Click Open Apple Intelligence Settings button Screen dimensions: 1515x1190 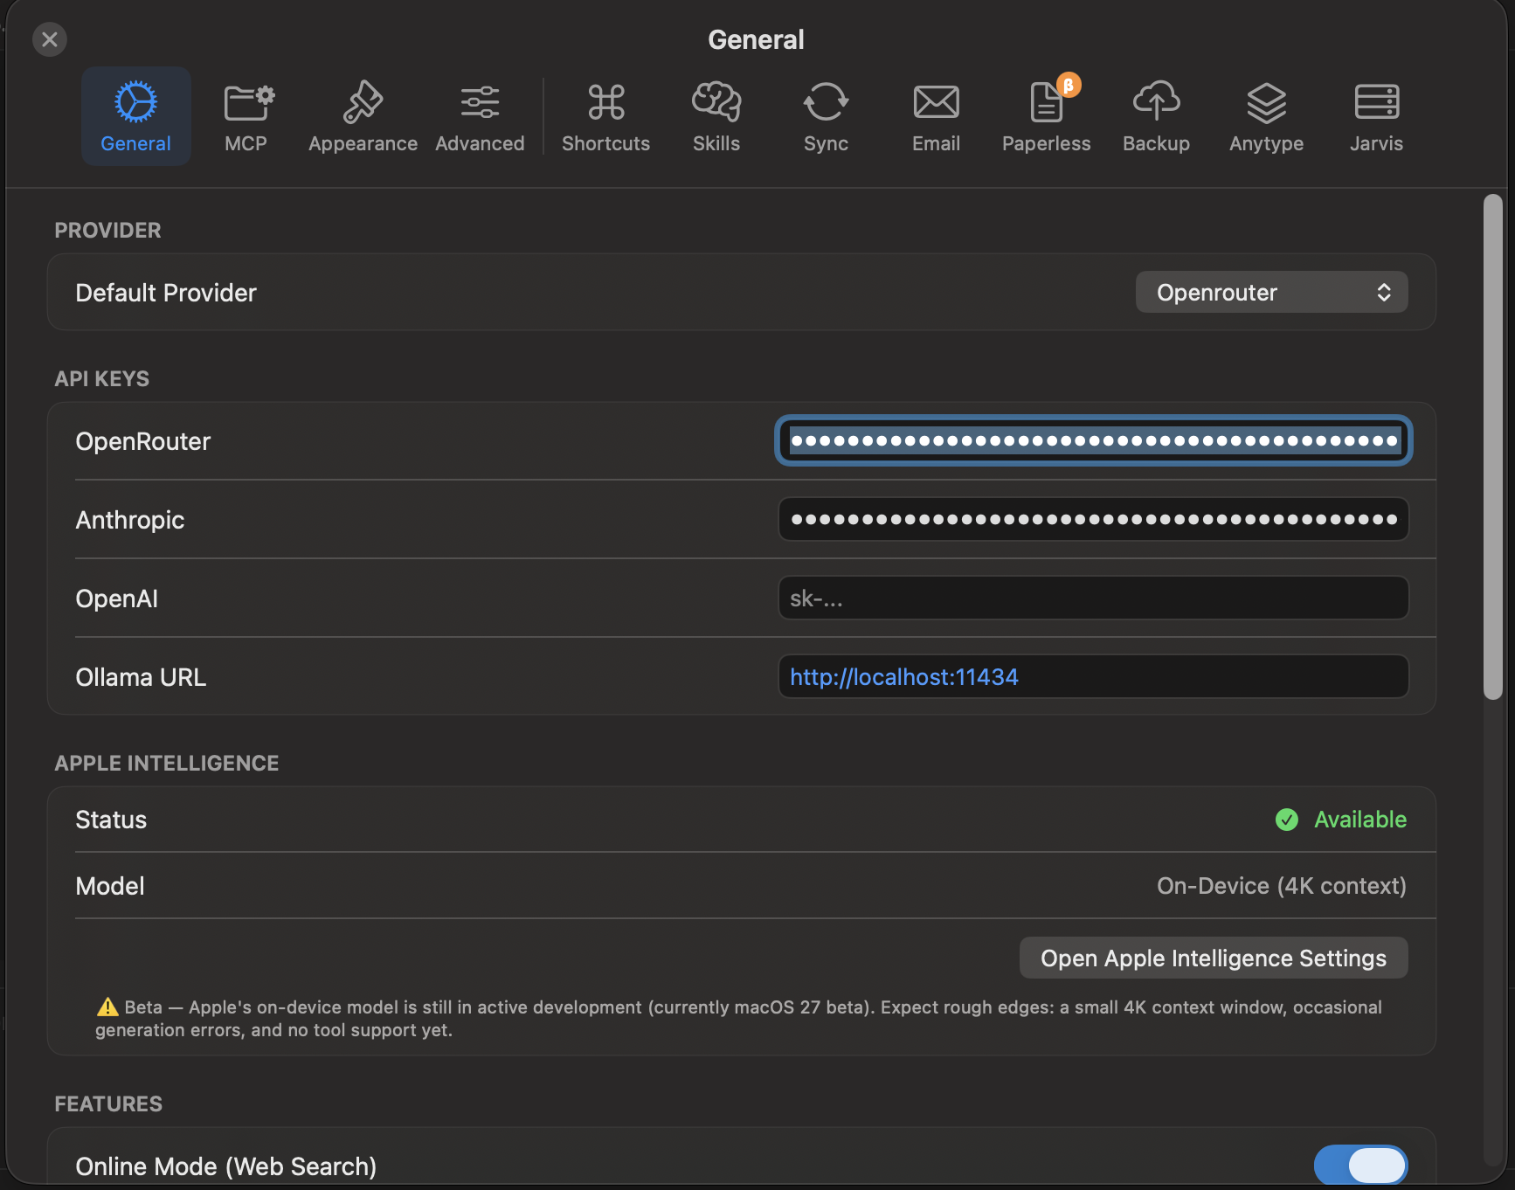1214,958
